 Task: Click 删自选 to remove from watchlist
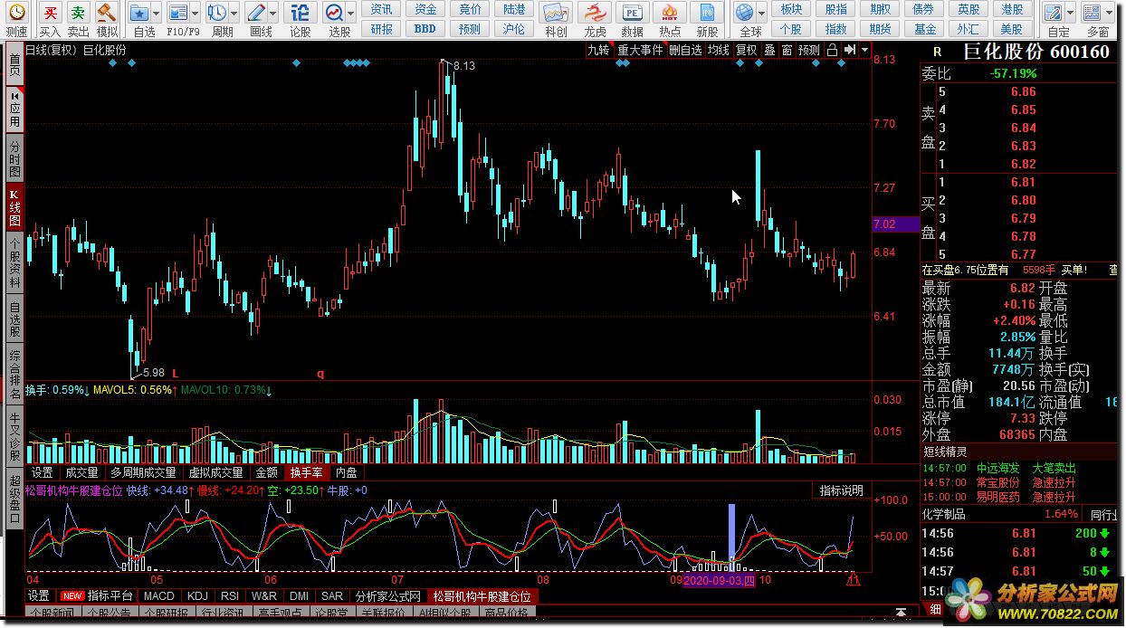pos(685,50)
